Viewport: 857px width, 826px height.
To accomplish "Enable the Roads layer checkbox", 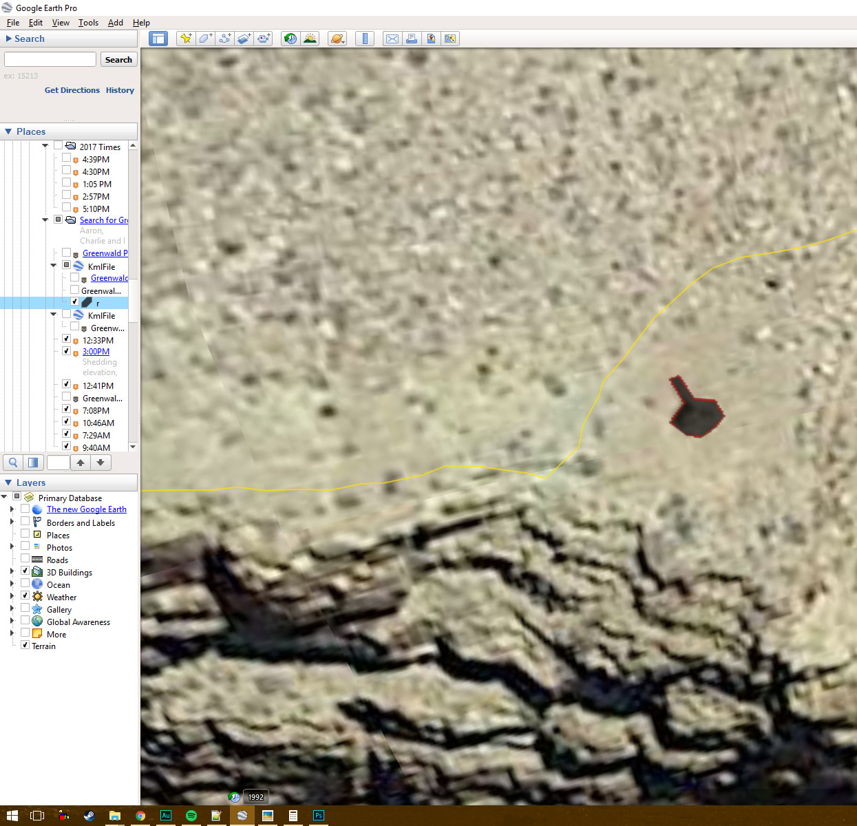I will tap(25, 558).
